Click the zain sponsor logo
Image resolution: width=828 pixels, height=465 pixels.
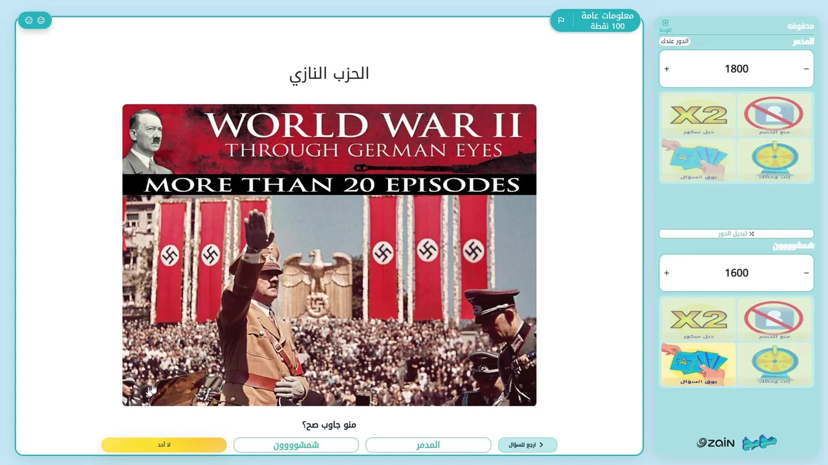tap(715, 443)
